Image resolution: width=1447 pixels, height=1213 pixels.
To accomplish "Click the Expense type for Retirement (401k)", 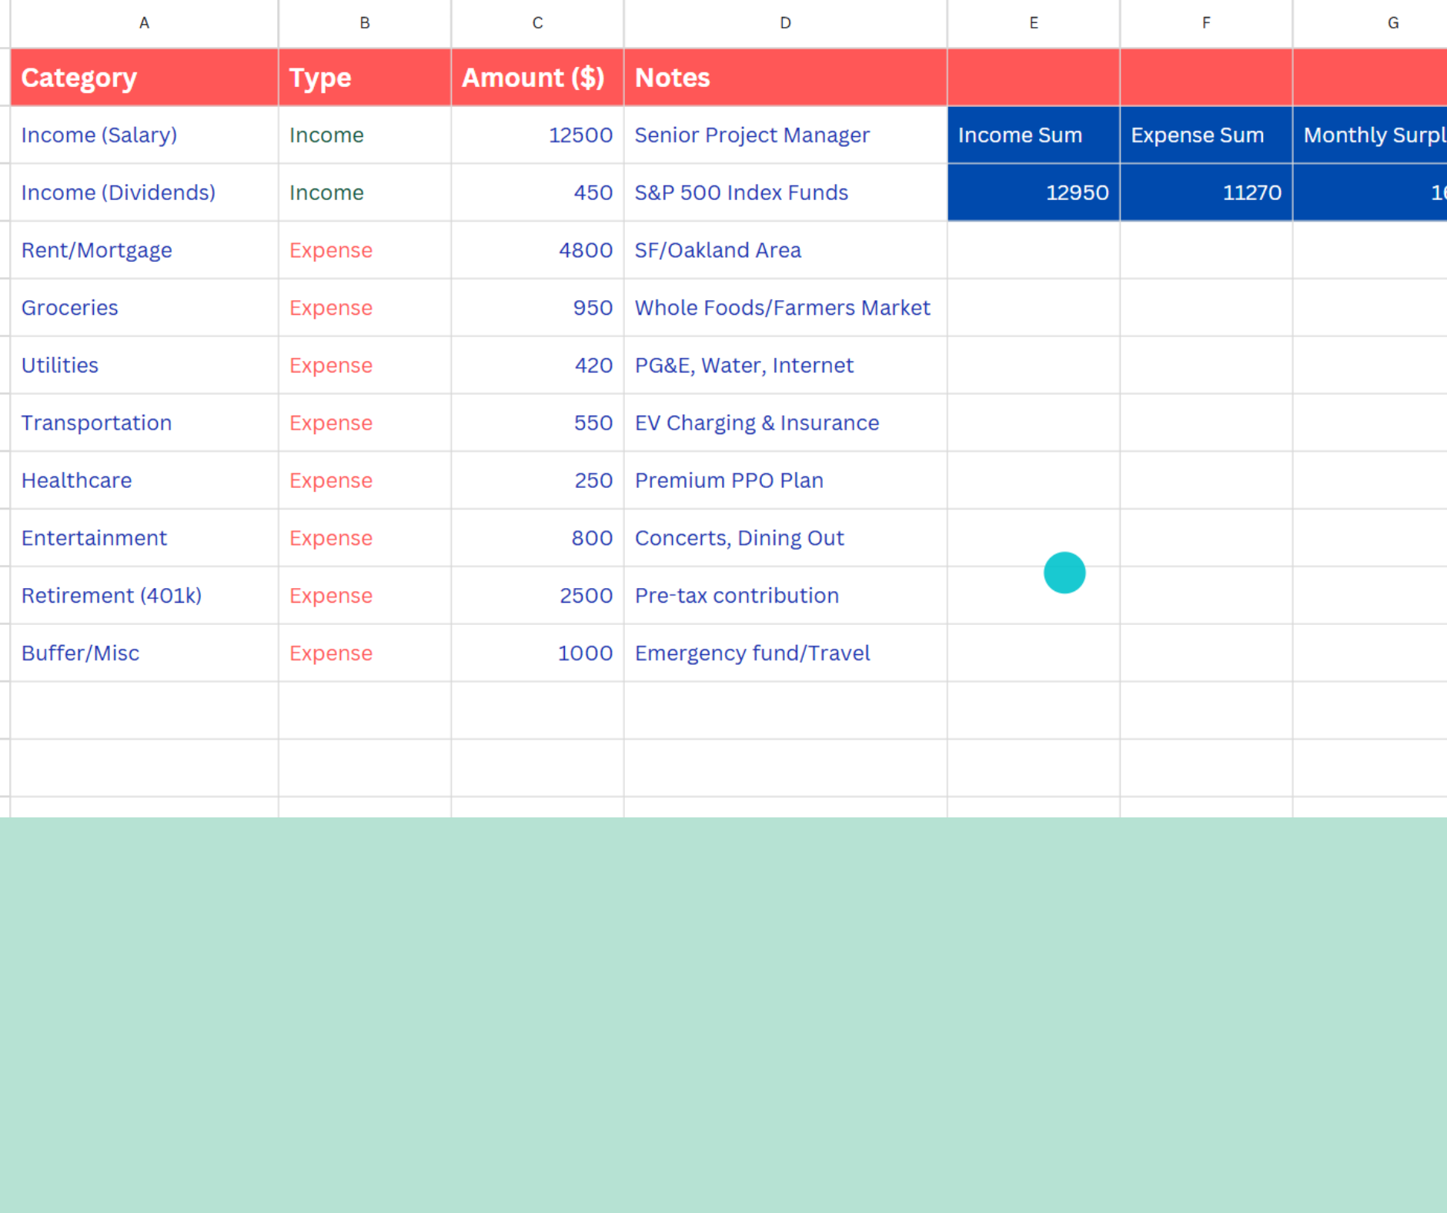I will pyautogui.click(x=365, y=596).
